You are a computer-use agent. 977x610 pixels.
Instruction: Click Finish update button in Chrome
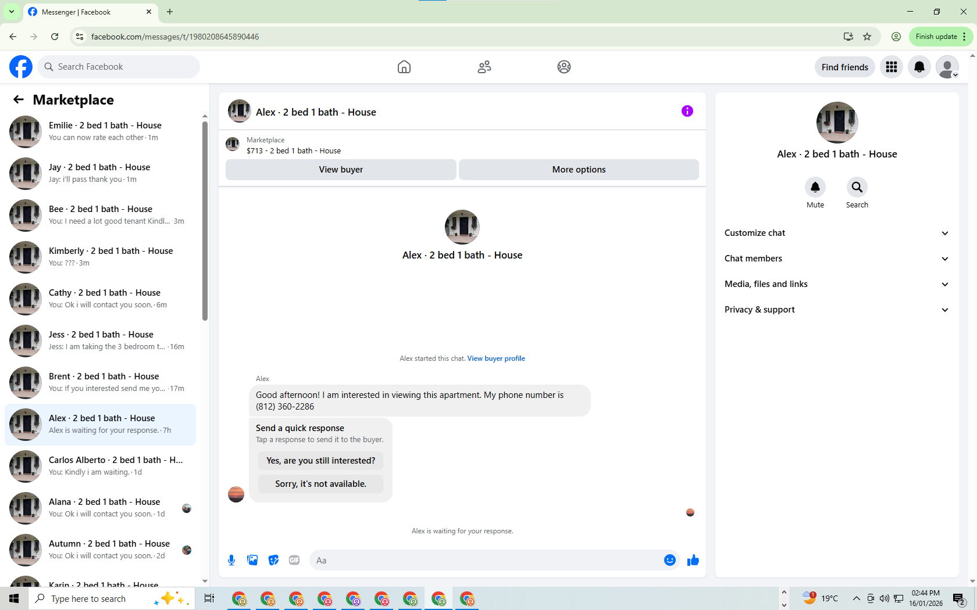[x=936, y=37]
